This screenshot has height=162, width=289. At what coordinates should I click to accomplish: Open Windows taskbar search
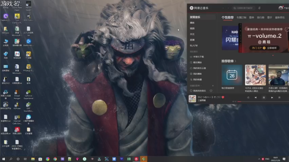11,159
